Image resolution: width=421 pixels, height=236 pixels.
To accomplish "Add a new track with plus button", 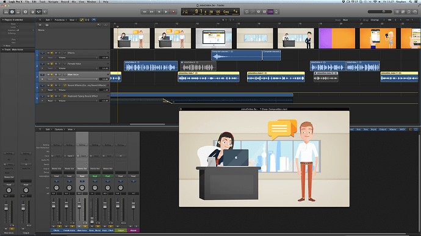I will coord(40,25).
